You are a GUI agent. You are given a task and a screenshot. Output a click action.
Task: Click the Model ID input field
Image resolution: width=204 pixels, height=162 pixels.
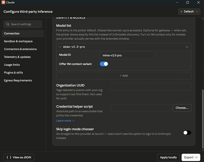(x=127, y=55)
